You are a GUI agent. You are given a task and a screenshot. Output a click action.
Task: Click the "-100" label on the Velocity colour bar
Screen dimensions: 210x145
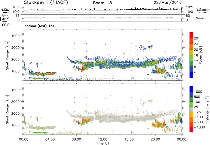coord(198,117)
